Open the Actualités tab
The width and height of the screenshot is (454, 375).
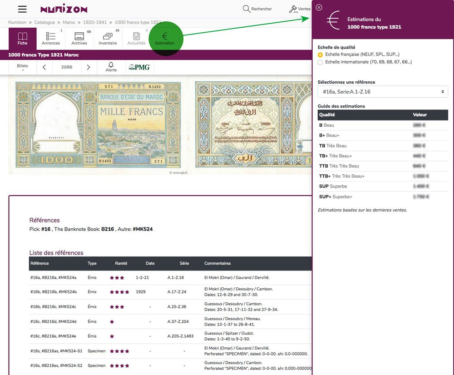point(136,39)
